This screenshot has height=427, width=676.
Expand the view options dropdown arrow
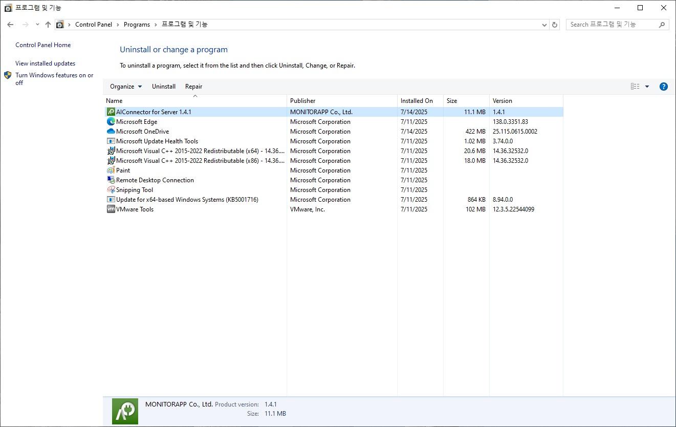point(647,87)
